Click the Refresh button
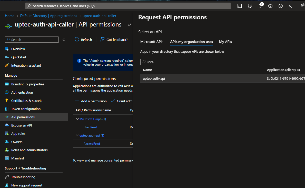 83,40
